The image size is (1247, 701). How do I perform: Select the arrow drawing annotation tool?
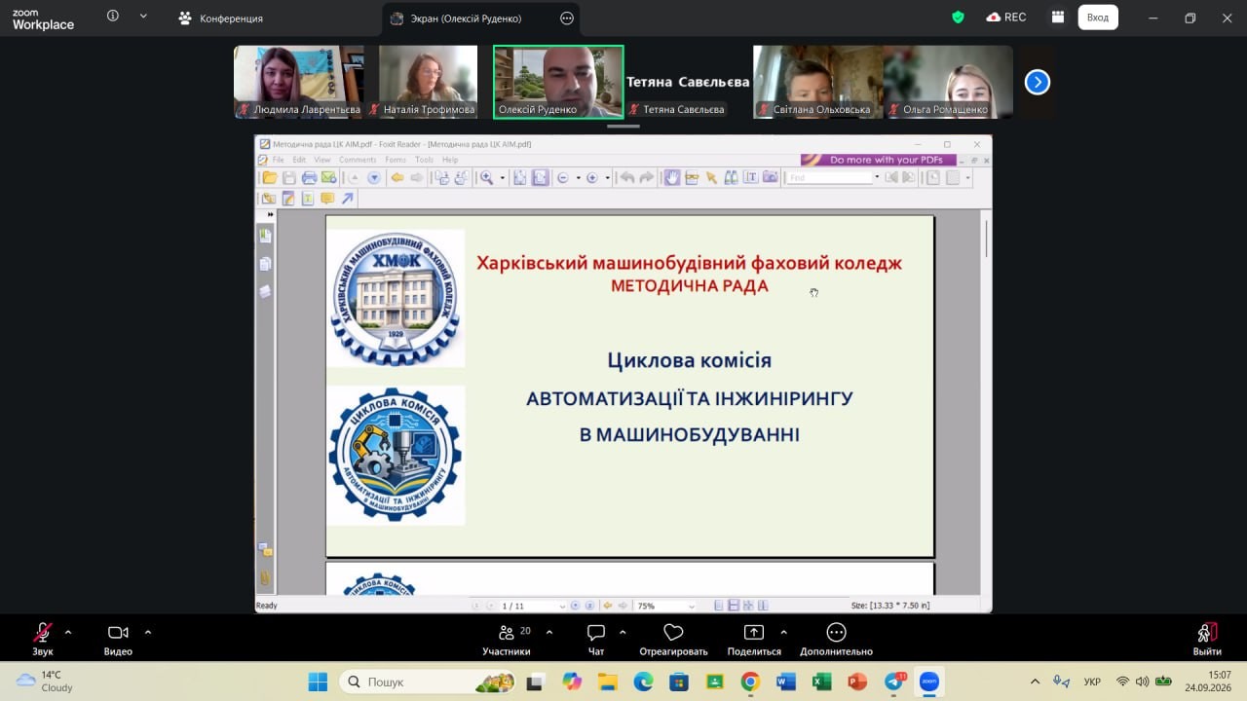[347, 199]
